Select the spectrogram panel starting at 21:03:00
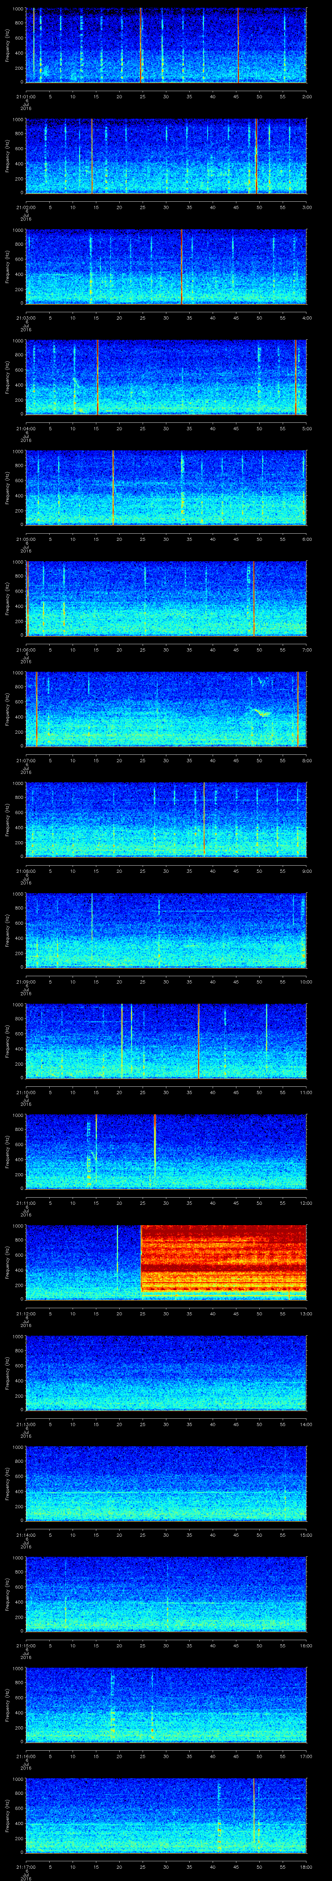The height and width of the screenshot is (1881, 332). [x=166, y=266]
